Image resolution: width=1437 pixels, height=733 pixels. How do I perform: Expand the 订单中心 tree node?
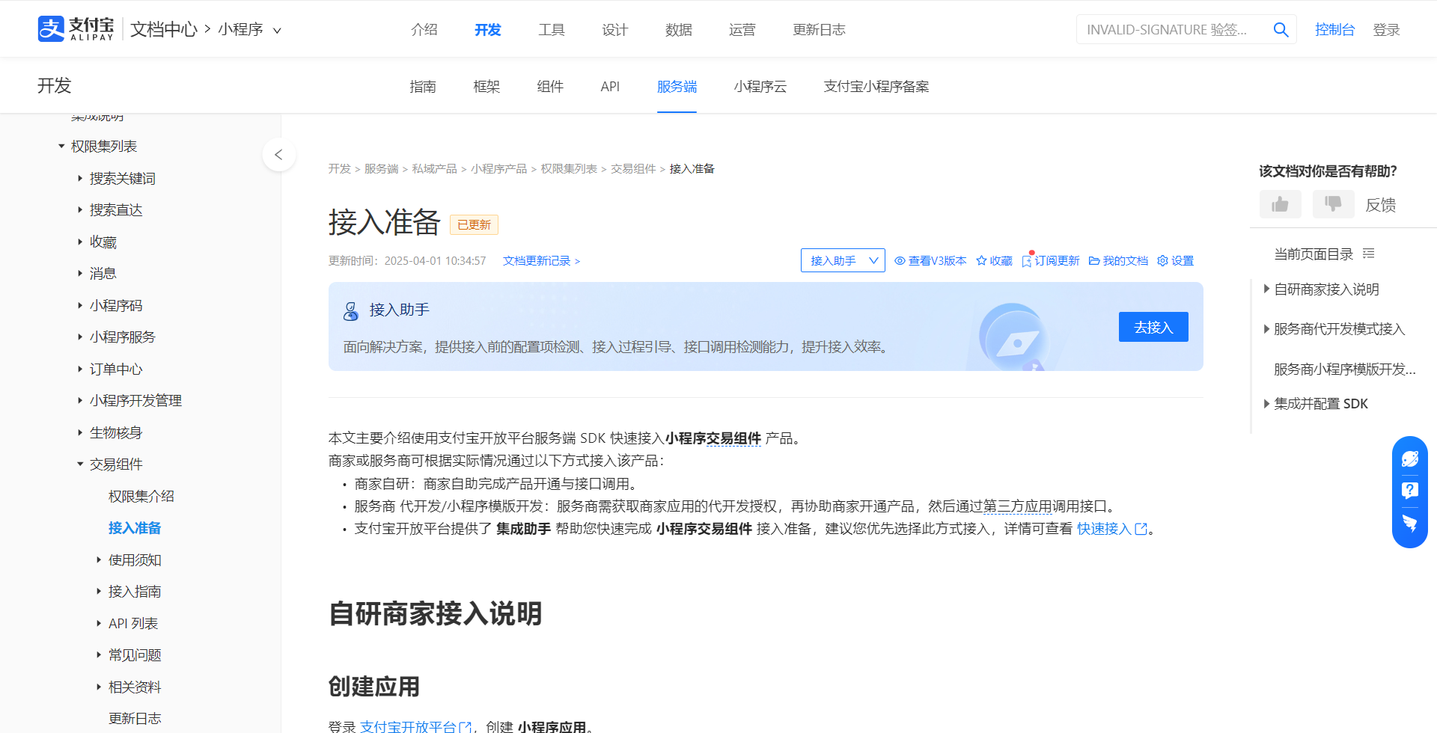80,369
